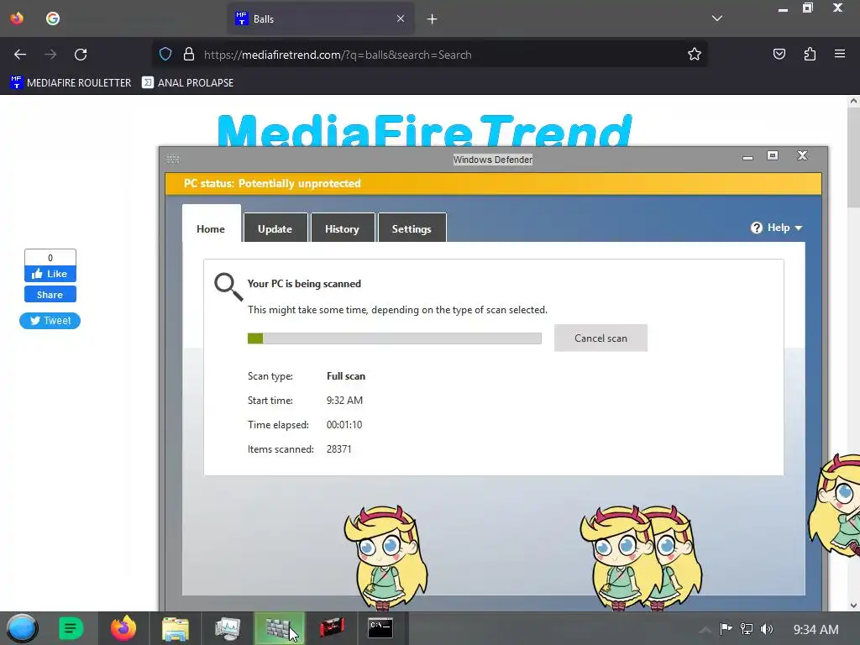
Task: Click the page vertical scrollbar thumb
Action: coord(853,157)
